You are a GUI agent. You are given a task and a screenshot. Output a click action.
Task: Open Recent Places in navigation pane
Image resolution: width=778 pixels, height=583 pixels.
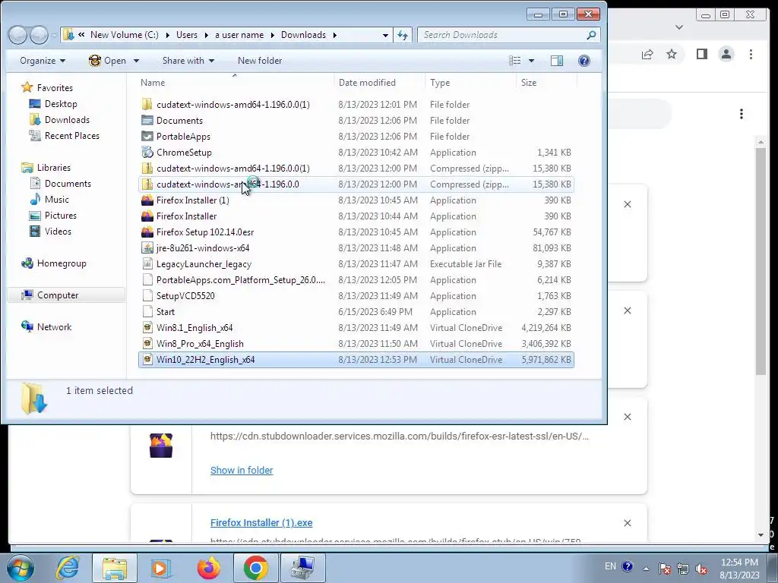click(72, 136)
